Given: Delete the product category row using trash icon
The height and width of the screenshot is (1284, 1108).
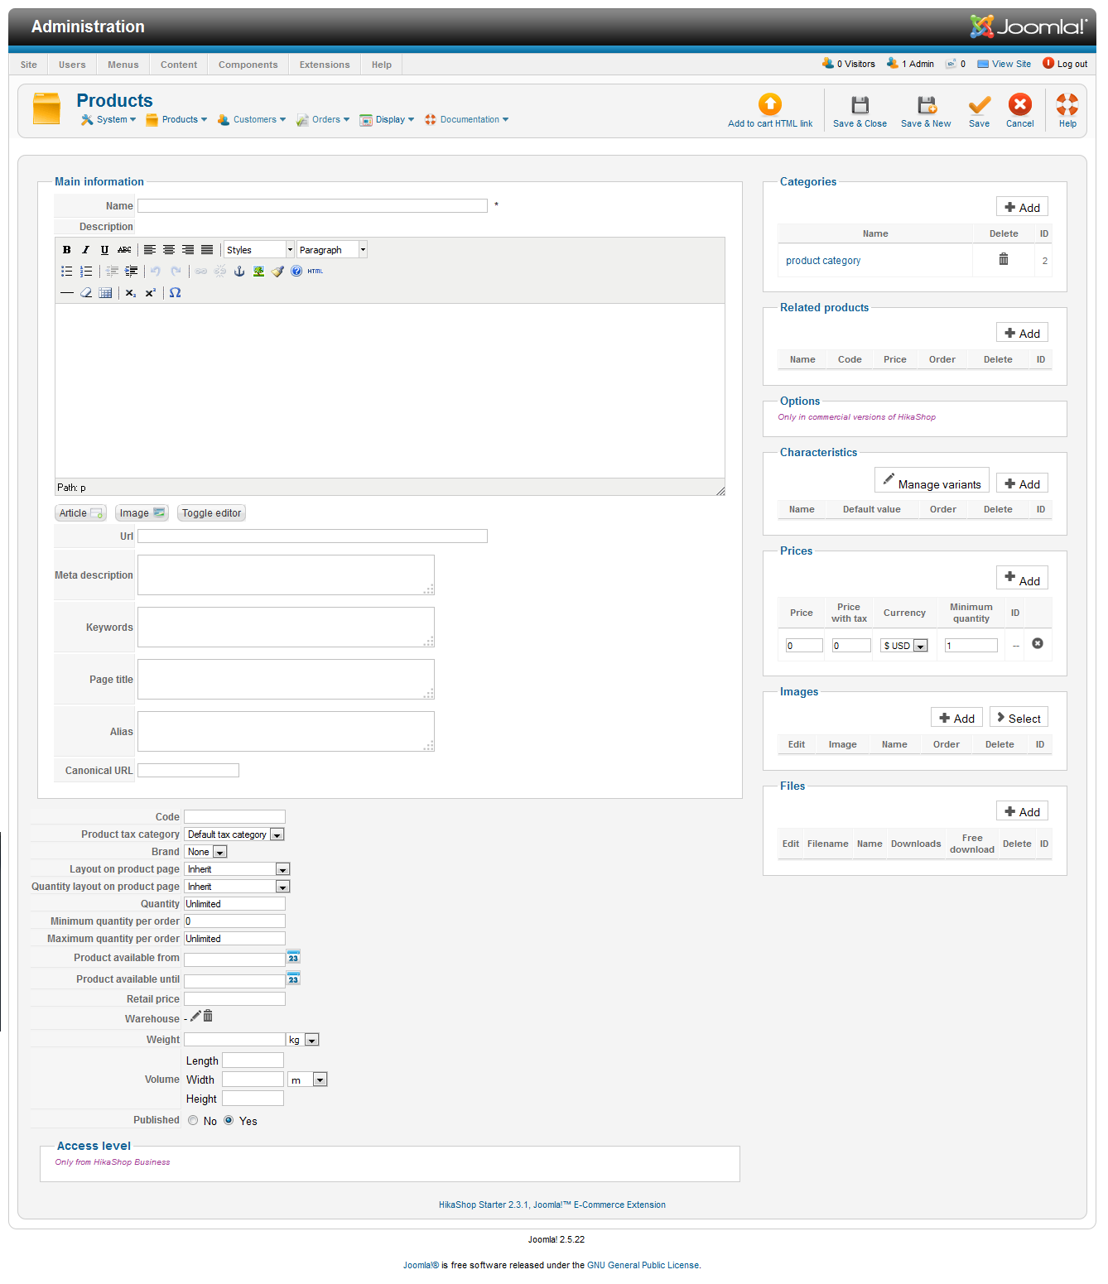Looking at the screenshot, I should click(1004, 259).
